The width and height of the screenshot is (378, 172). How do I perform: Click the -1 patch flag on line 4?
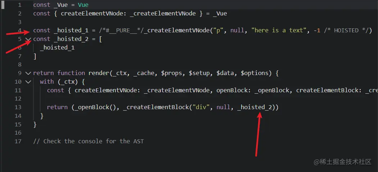tap(317, 31)
